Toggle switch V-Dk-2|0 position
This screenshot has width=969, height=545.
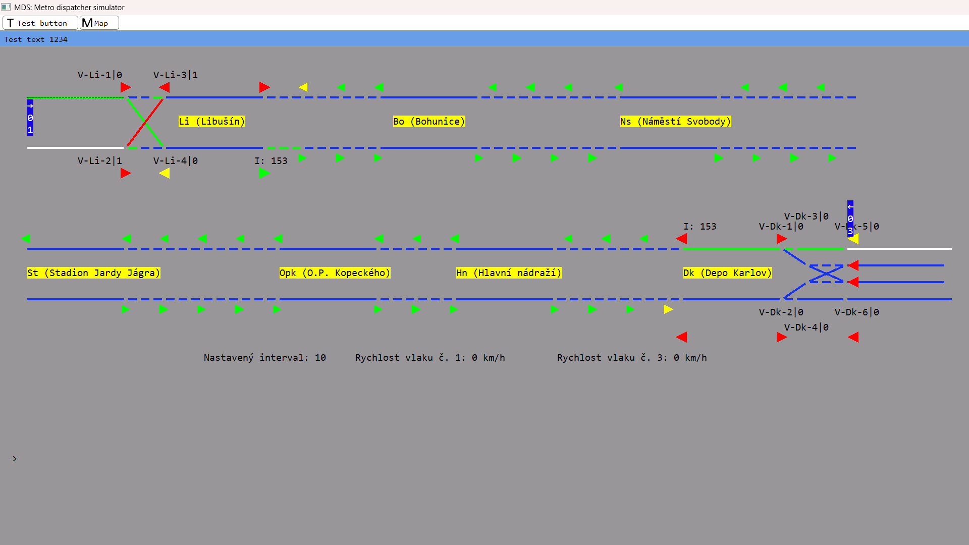(x=781, y=312)
